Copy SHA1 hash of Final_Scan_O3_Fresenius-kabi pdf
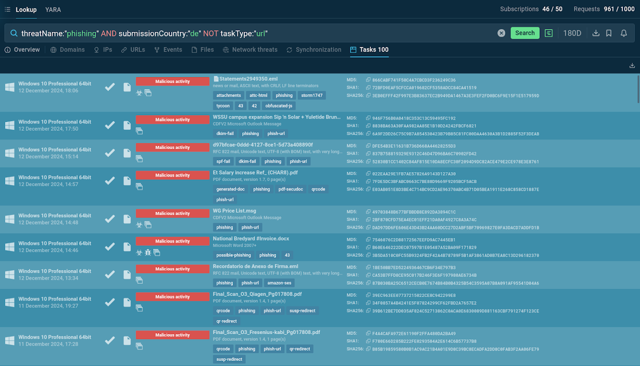 point(368,341)
